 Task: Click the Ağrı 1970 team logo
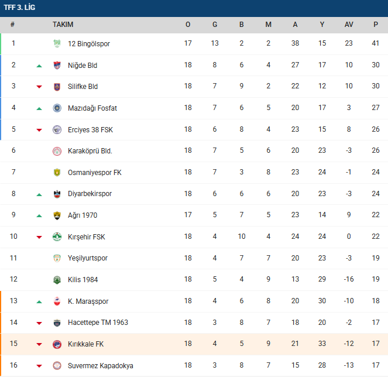57,215
